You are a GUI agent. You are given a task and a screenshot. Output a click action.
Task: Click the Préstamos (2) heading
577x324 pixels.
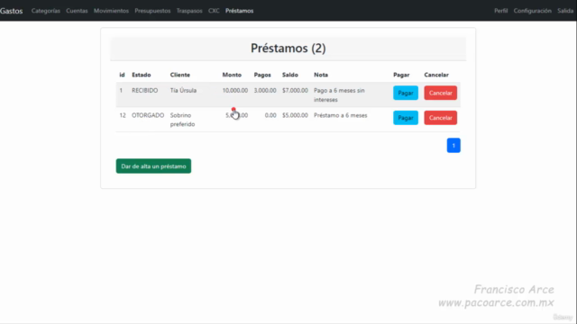(x=288, y=48)
